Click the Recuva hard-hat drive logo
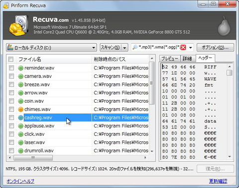 (x=18, y=26)
